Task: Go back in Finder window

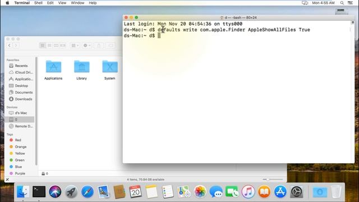Action: (x=10, y=45)
